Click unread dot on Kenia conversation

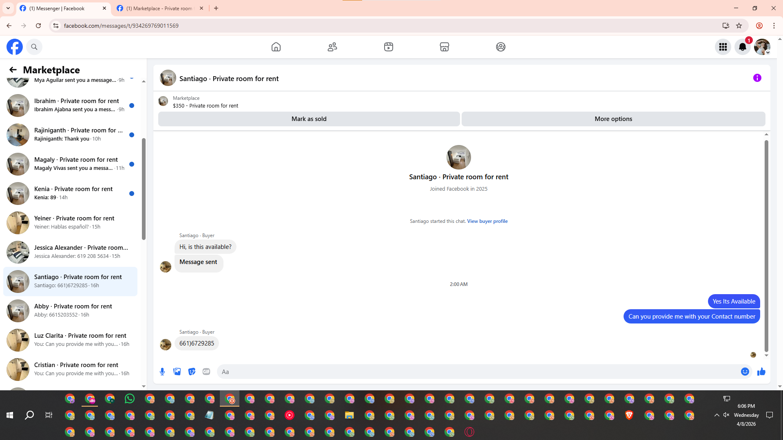point(132,194)
